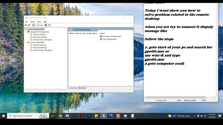This screenshot has width=223, height=125.
Task: Click the 100% zoom level in Notepad status bar
Action: pyautogui.click(x=179, y=100)
